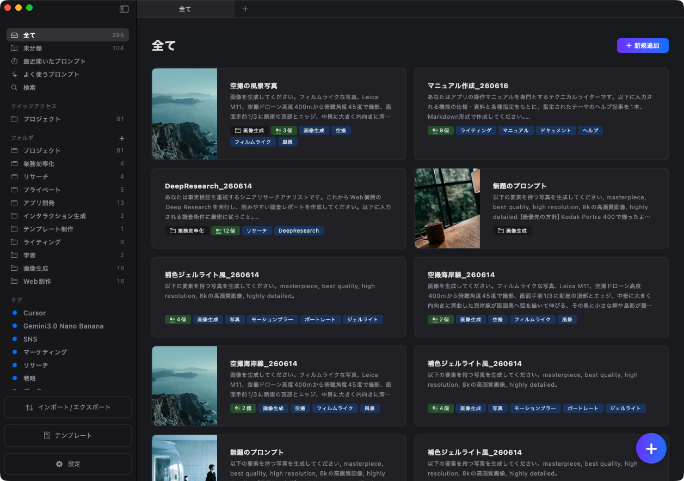Open the 業務効率化 folder
This screenshot has width=684, height=481.
click(x=67, y=163)
